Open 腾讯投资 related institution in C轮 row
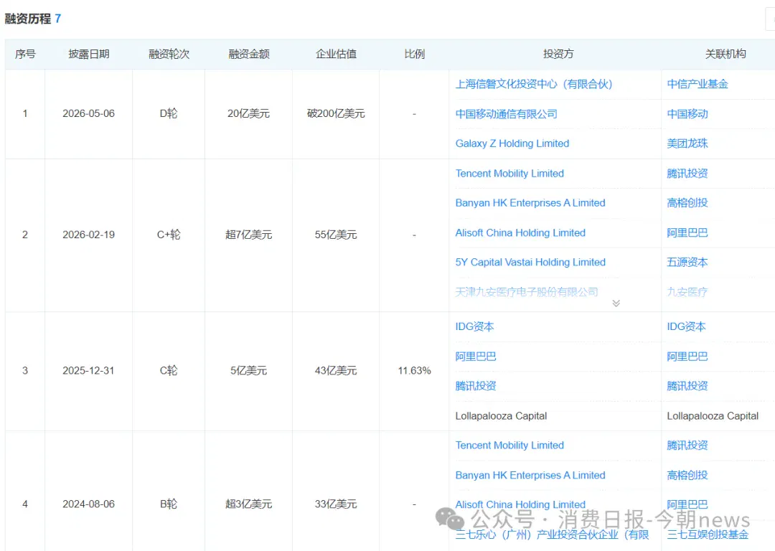This screenshot has height=551, width=775. (687, 386)
